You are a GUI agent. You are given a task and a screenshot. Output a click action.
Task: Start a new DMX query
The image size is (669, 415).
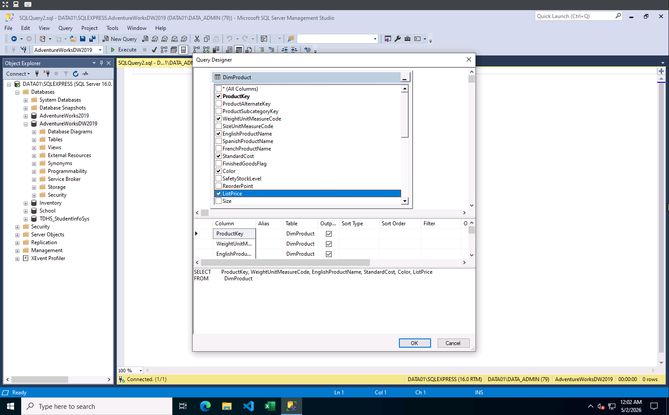[165, 39]
